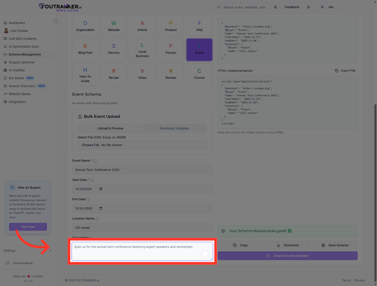This screenshot has width=377, height=286.
Task: Click the info icon beside Event Name
Action: pyautogui.click(x=95, y=161)
